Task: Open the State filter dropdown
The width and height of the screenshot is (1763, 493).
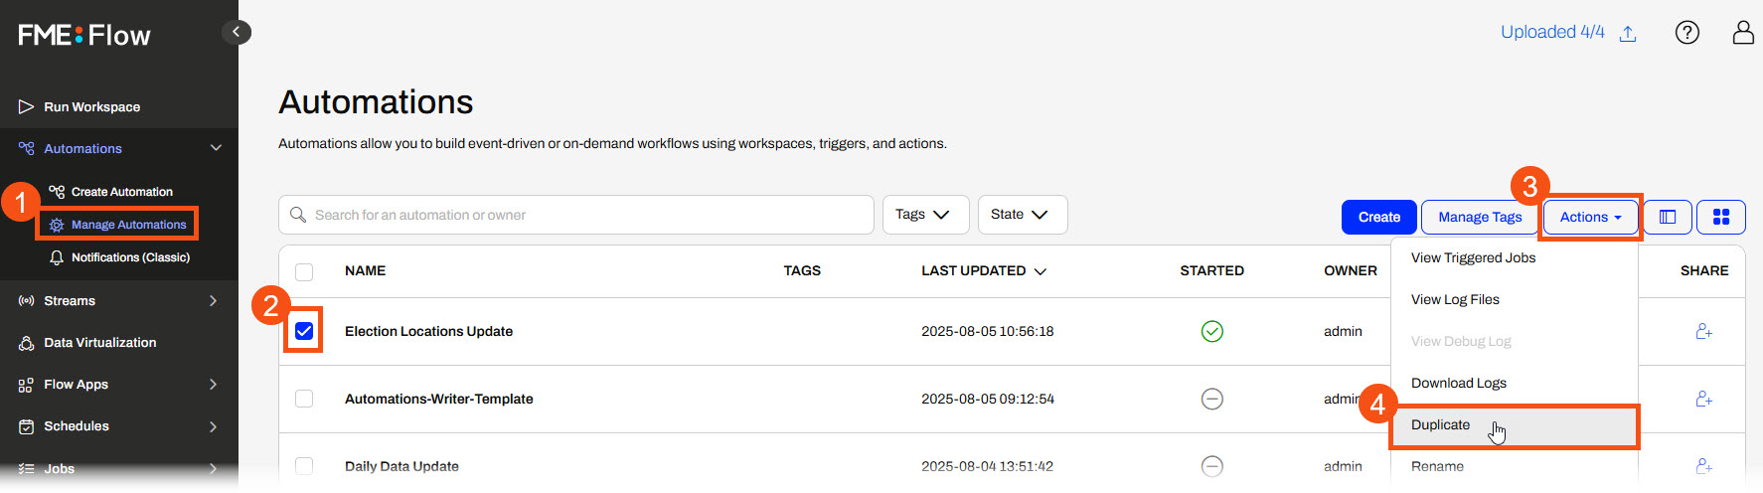Action: [x=1023, y=215]
